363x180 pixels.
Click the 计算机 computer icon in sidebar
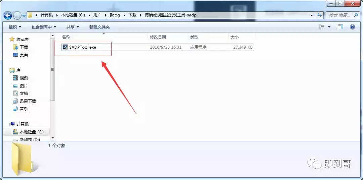click(x=12, y=124)
